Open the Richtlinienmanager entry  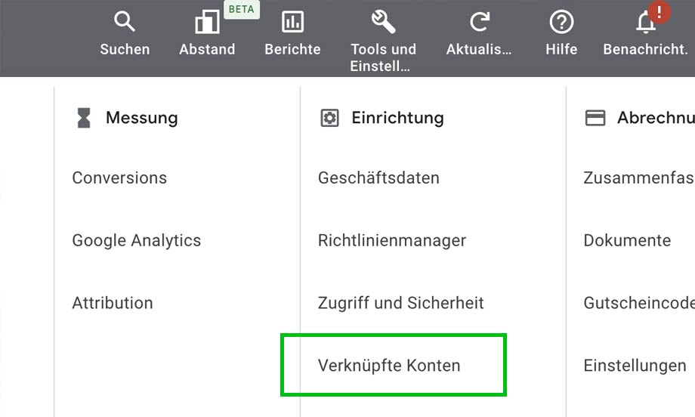392,241
